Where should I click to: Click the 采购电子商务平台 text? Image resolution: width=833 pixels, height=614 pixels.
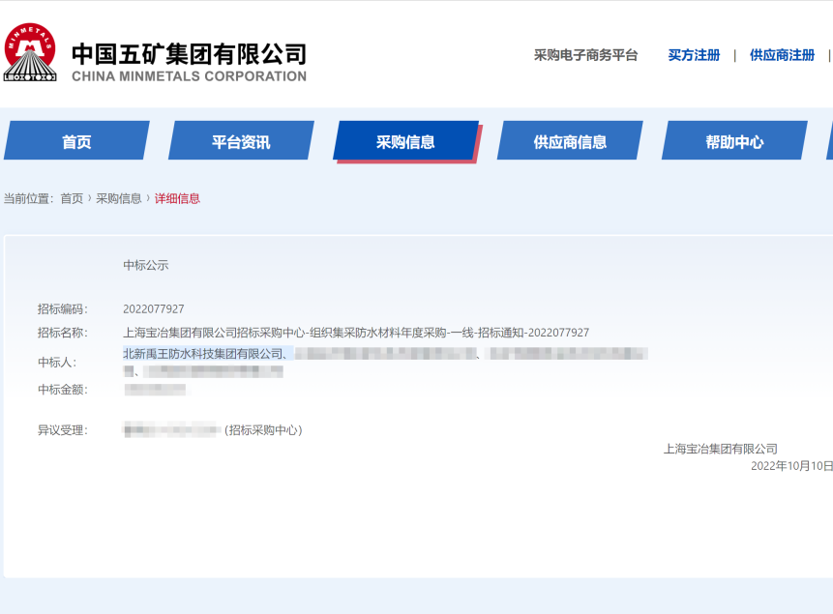point(585,55)
